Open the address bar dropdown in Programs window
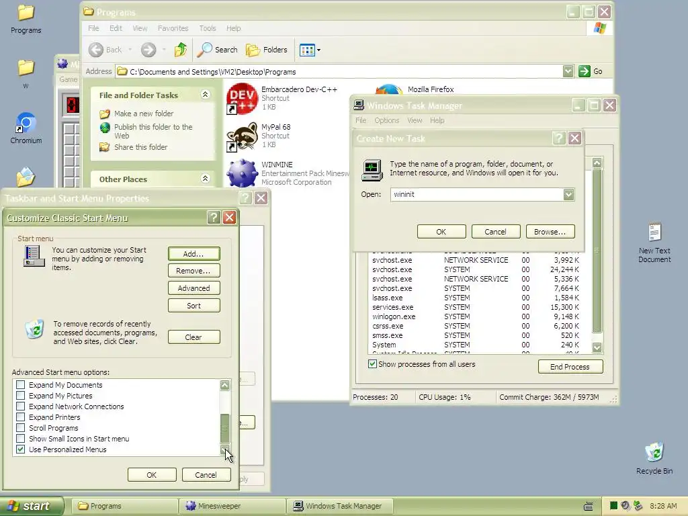 pyautogui.click(x=567, y=71)
